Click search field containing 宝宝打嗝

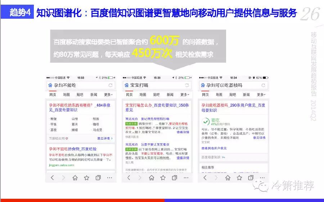pyautogui.click(x=157, y=85)
